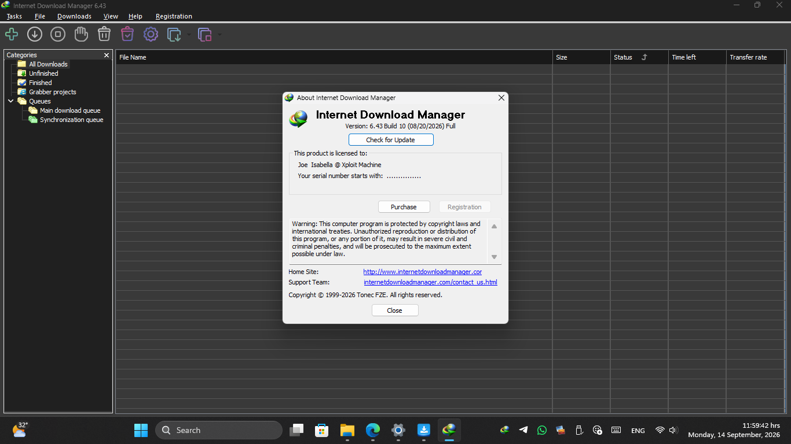Open the Windows Start menu
The width and height of the screenshot is (791, 444).
coord(141,430)
